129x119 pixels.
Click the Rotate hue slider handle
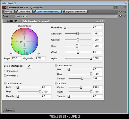coord(65,27)
